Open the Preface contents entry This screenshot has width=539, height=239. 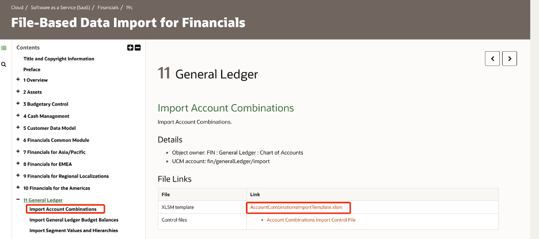[32, 70]
